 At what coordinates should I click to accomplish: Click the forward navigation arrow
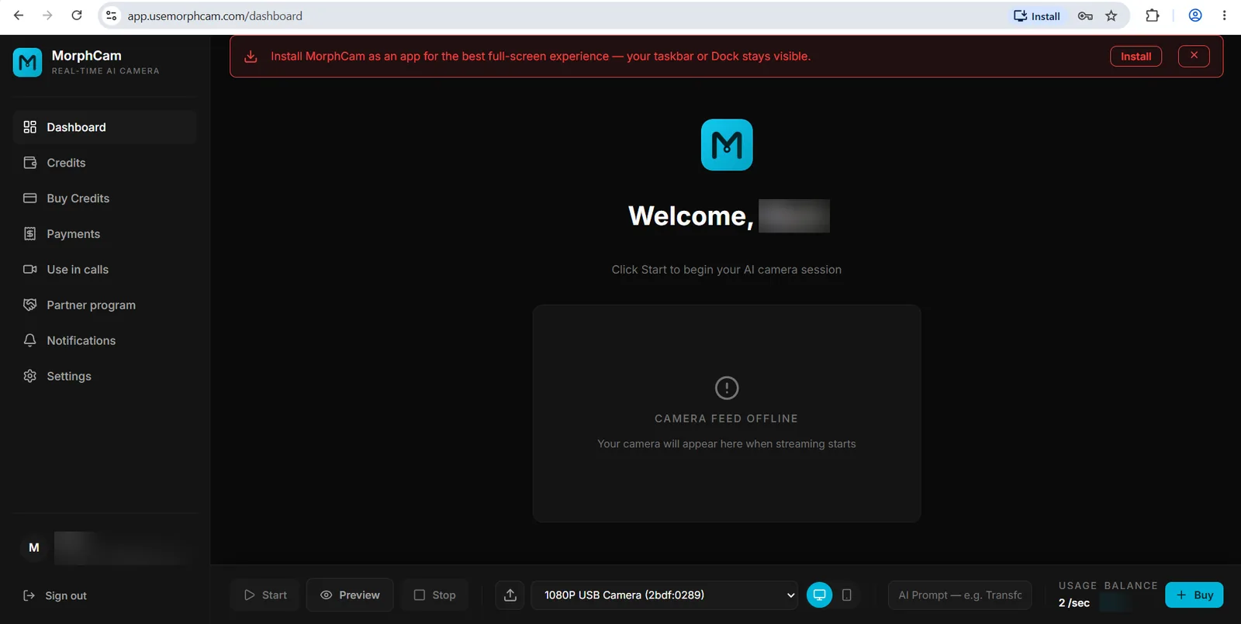coord(47,16)
